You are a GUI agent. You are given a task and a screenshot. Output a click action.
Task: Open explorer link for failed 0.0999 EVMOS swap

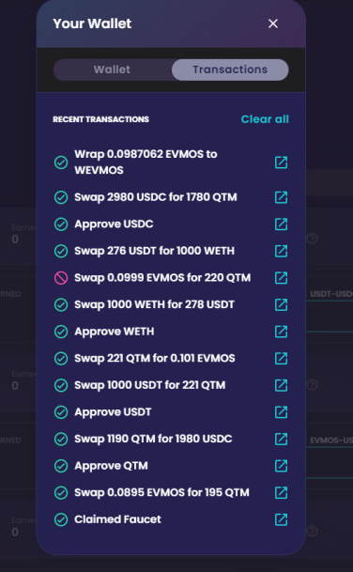click(x=281, y=278)
